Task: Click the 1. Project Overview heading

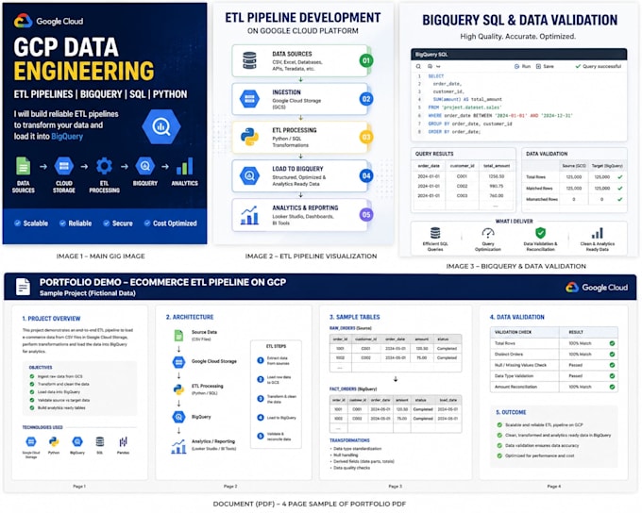Action: (51, 319)
